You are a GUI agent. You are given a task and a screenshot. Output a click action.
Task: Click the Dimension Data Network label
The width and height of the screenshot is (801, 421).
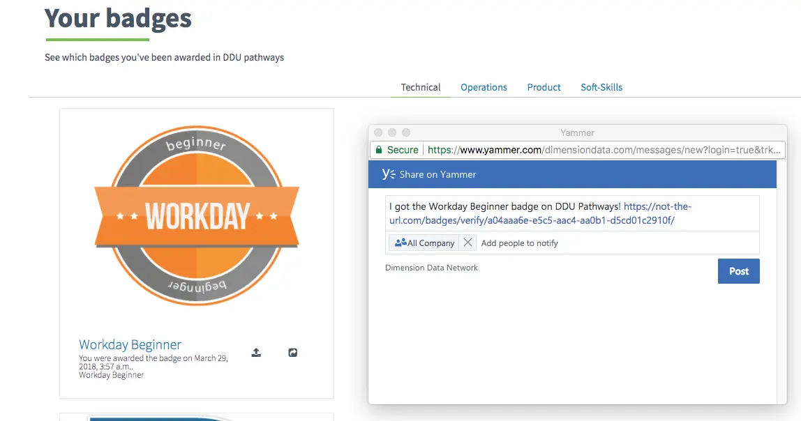(x=431, y=268)
